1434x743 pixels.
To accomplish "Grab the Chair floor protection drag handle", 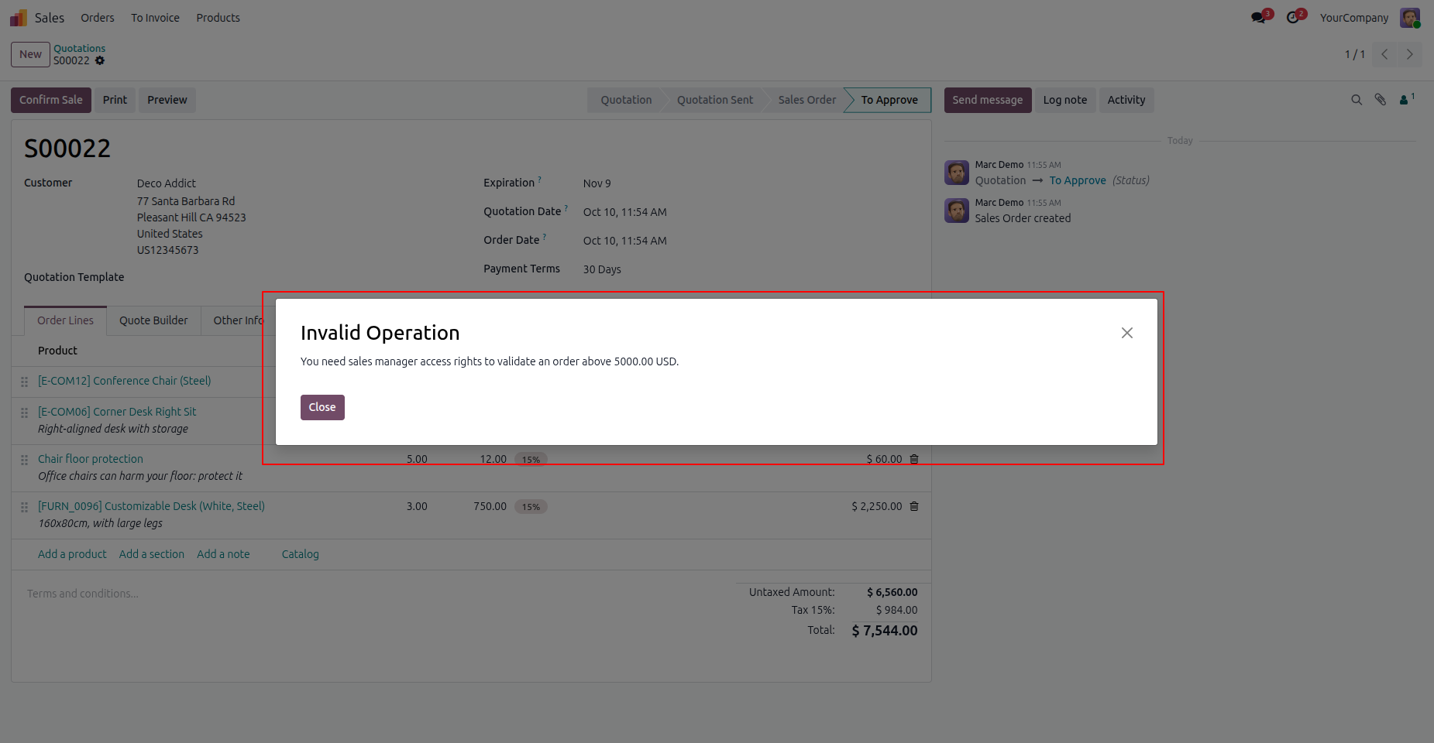I will (x=24, y=460).
